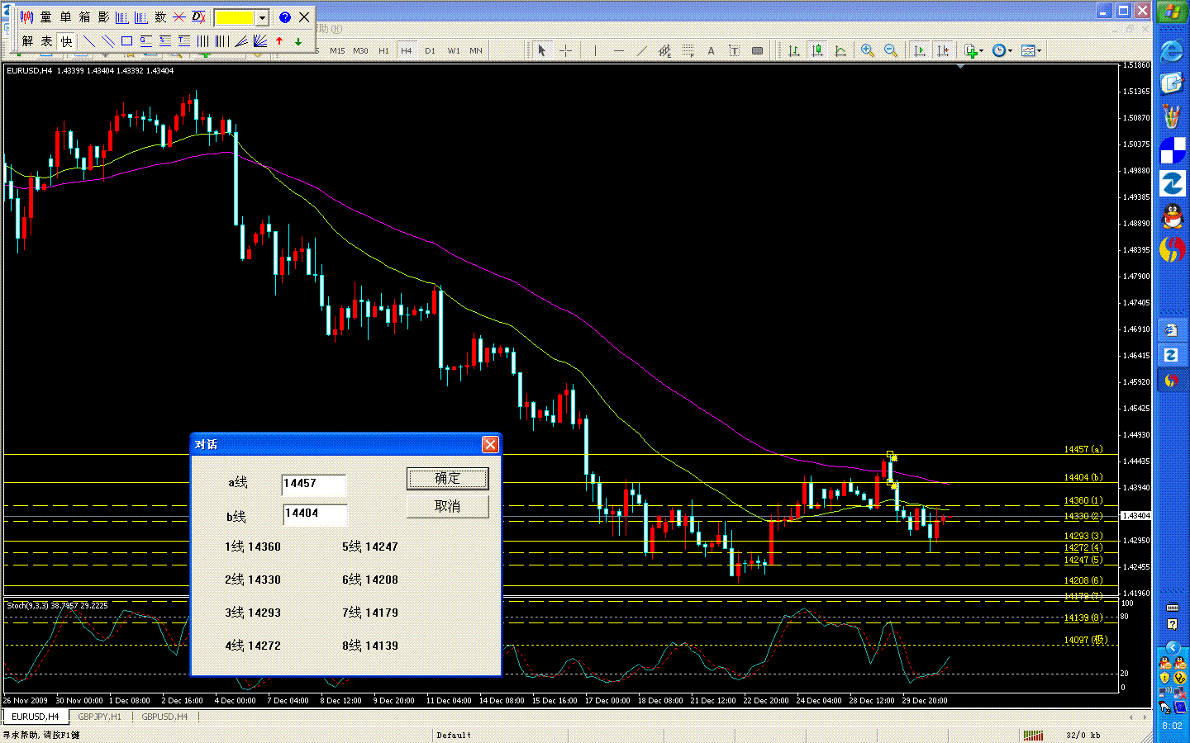The height and width of the screenshot is (743, 1190).
Task: Select the equidistant channel tool
Action: click(664, 50)
